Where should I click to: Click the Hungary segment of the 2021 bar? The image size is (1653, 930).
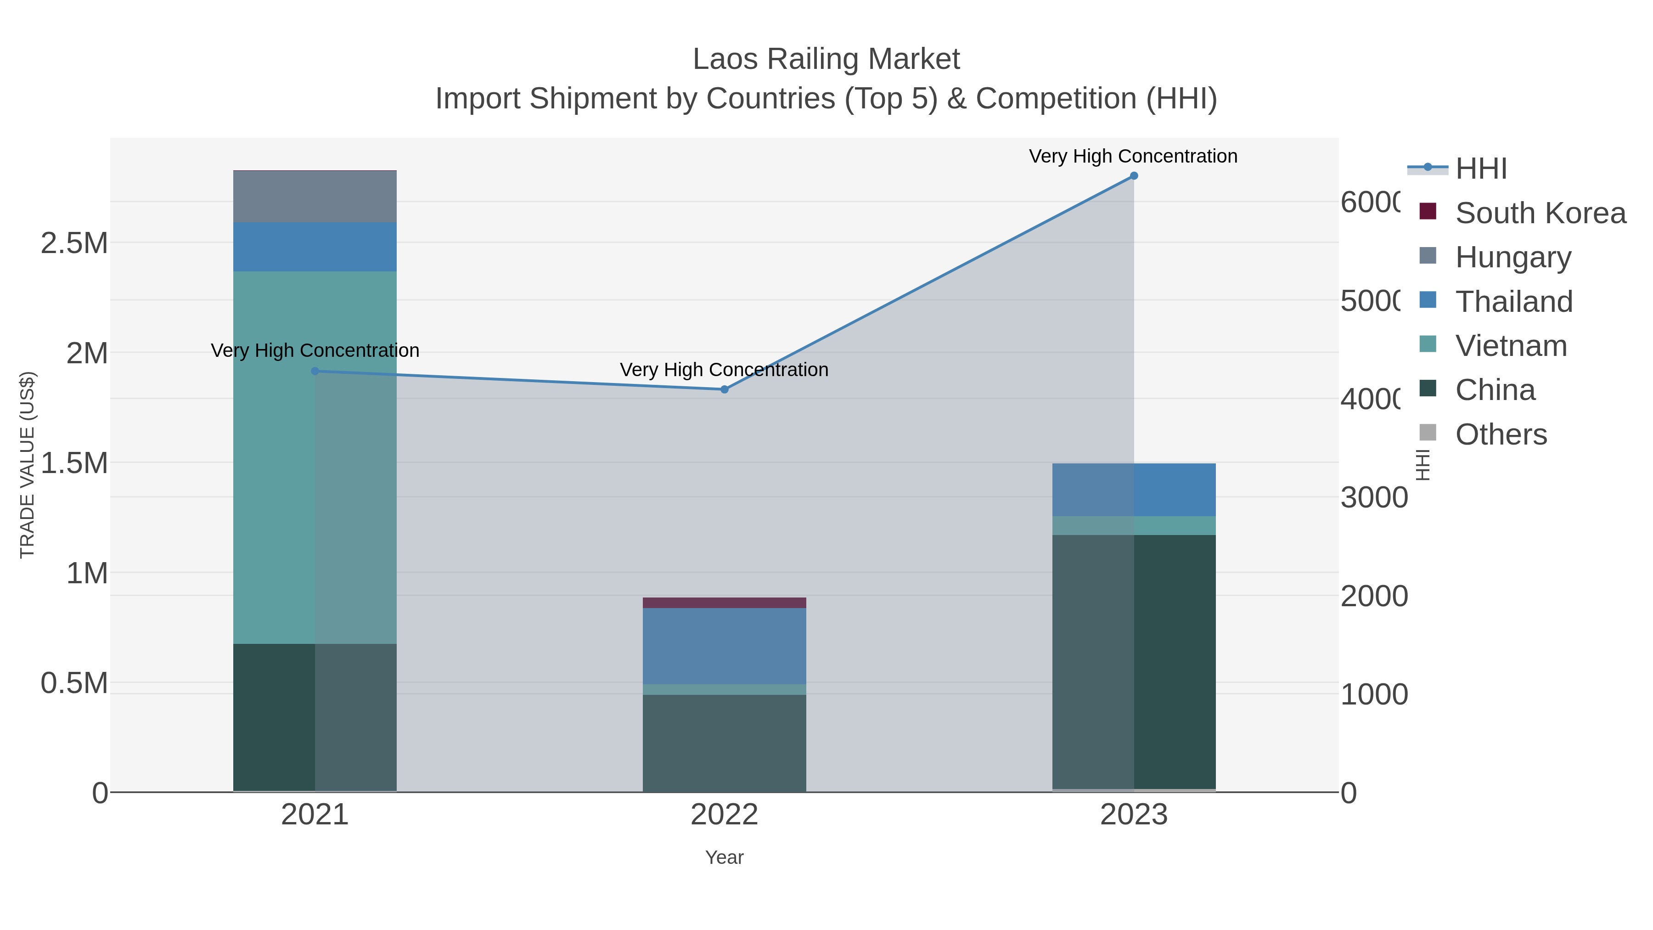tap(315, 197)
